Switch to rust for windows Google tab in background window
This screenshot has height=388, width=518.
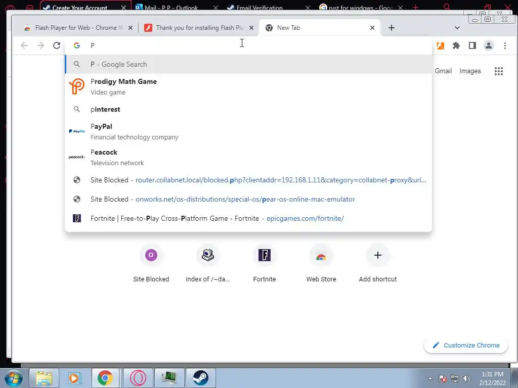pyautogui.click(x=361, y=7)
